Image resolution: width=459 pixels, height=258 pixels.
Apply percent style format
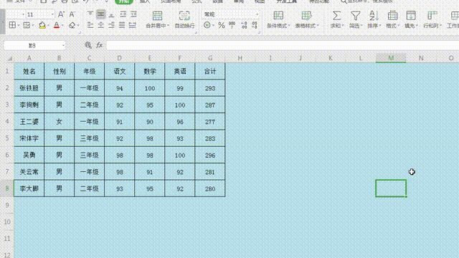coord(222,26)
